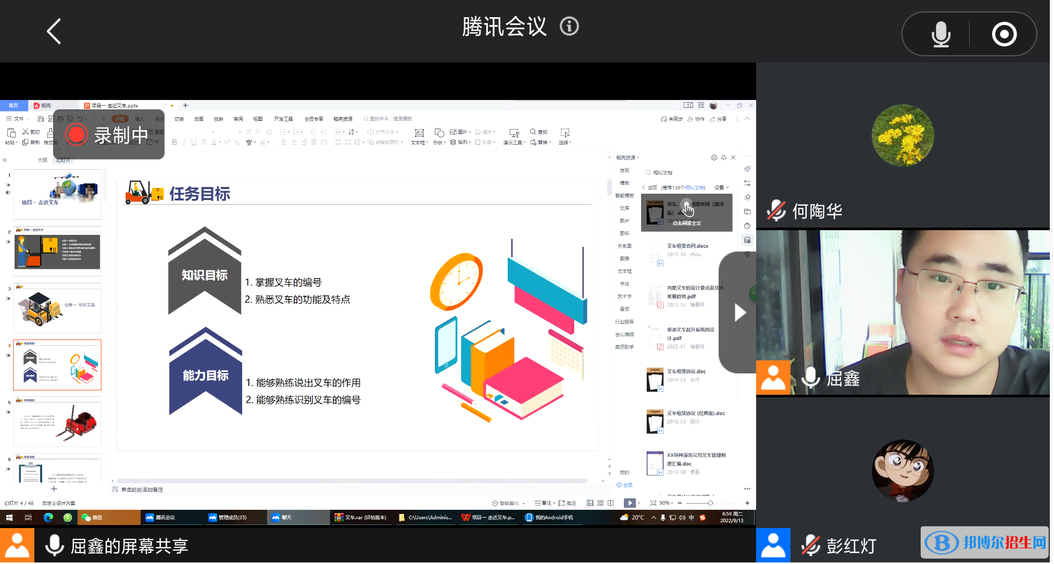Toggle strikethrough formatting S
Viewport: 1054px width, 564px height.
(204, 142)
